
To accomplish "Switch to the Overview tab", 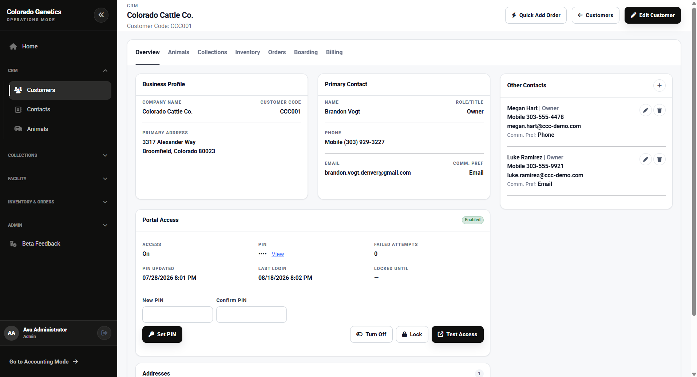I will click(x=147, y=52).
